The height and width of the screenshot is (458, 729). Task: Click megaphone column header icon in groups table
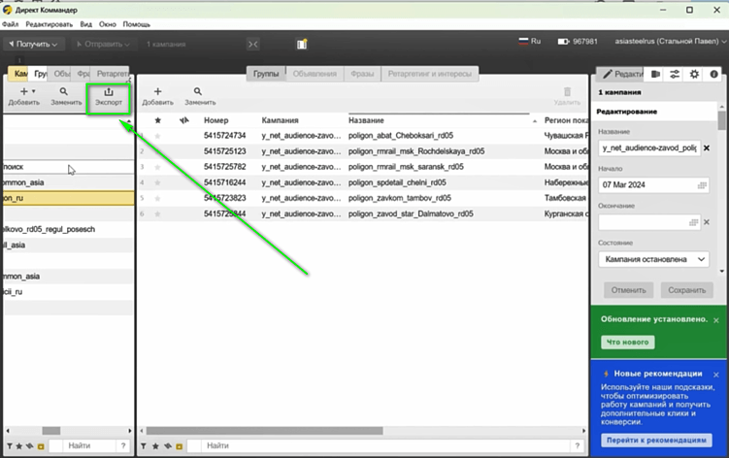coord(184,120)
